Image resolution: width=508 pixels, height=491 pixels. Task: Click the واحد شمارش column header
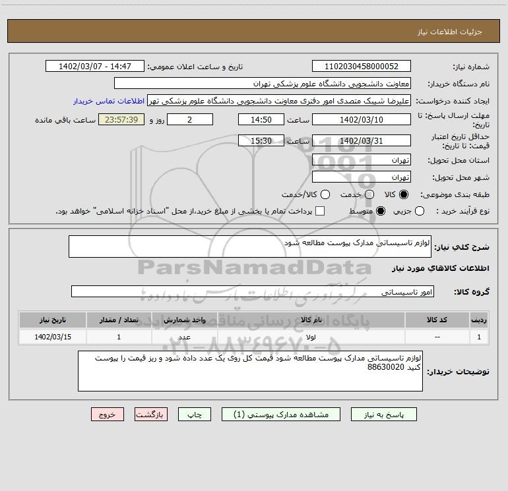pos(184,320)
